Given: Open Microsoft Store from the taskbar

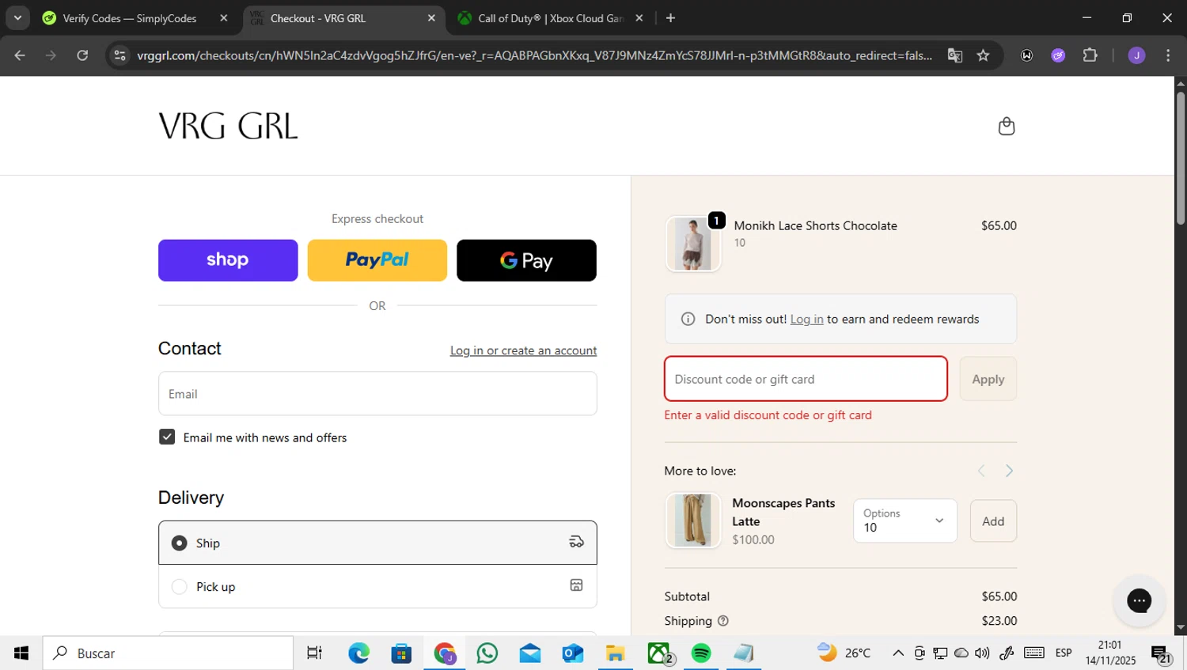Looking at the screenshot, I should coord(402,653).
